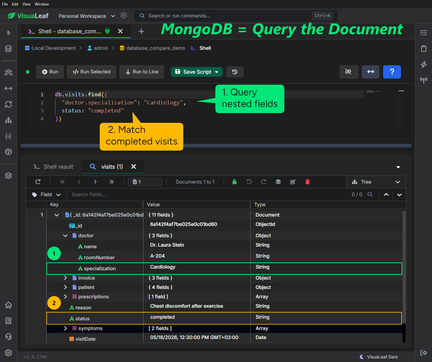Click the logout icon at bottom right

pyautogui.click(x=424, y=353)
